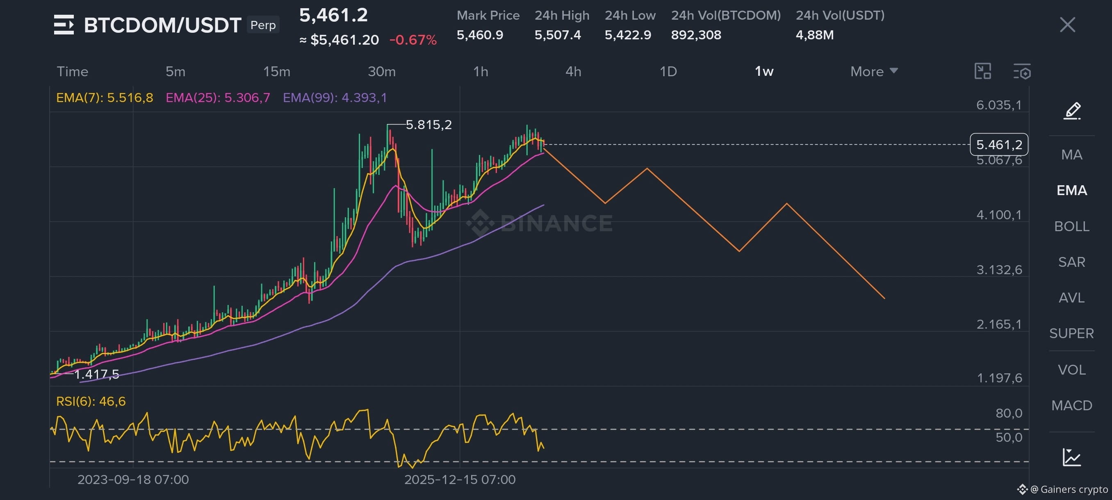The image size is (1112, 500).
Task: Click the 2025-12-15 07:00 date label
Action: coord(460,479)
